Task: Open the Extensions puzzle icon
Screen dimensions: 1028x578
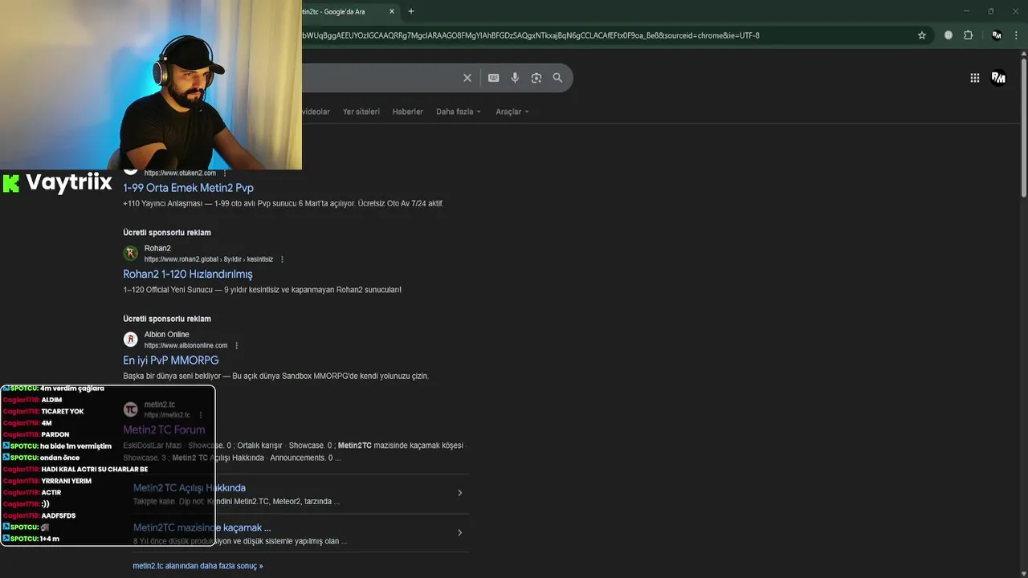Action: tap(969, 35)
